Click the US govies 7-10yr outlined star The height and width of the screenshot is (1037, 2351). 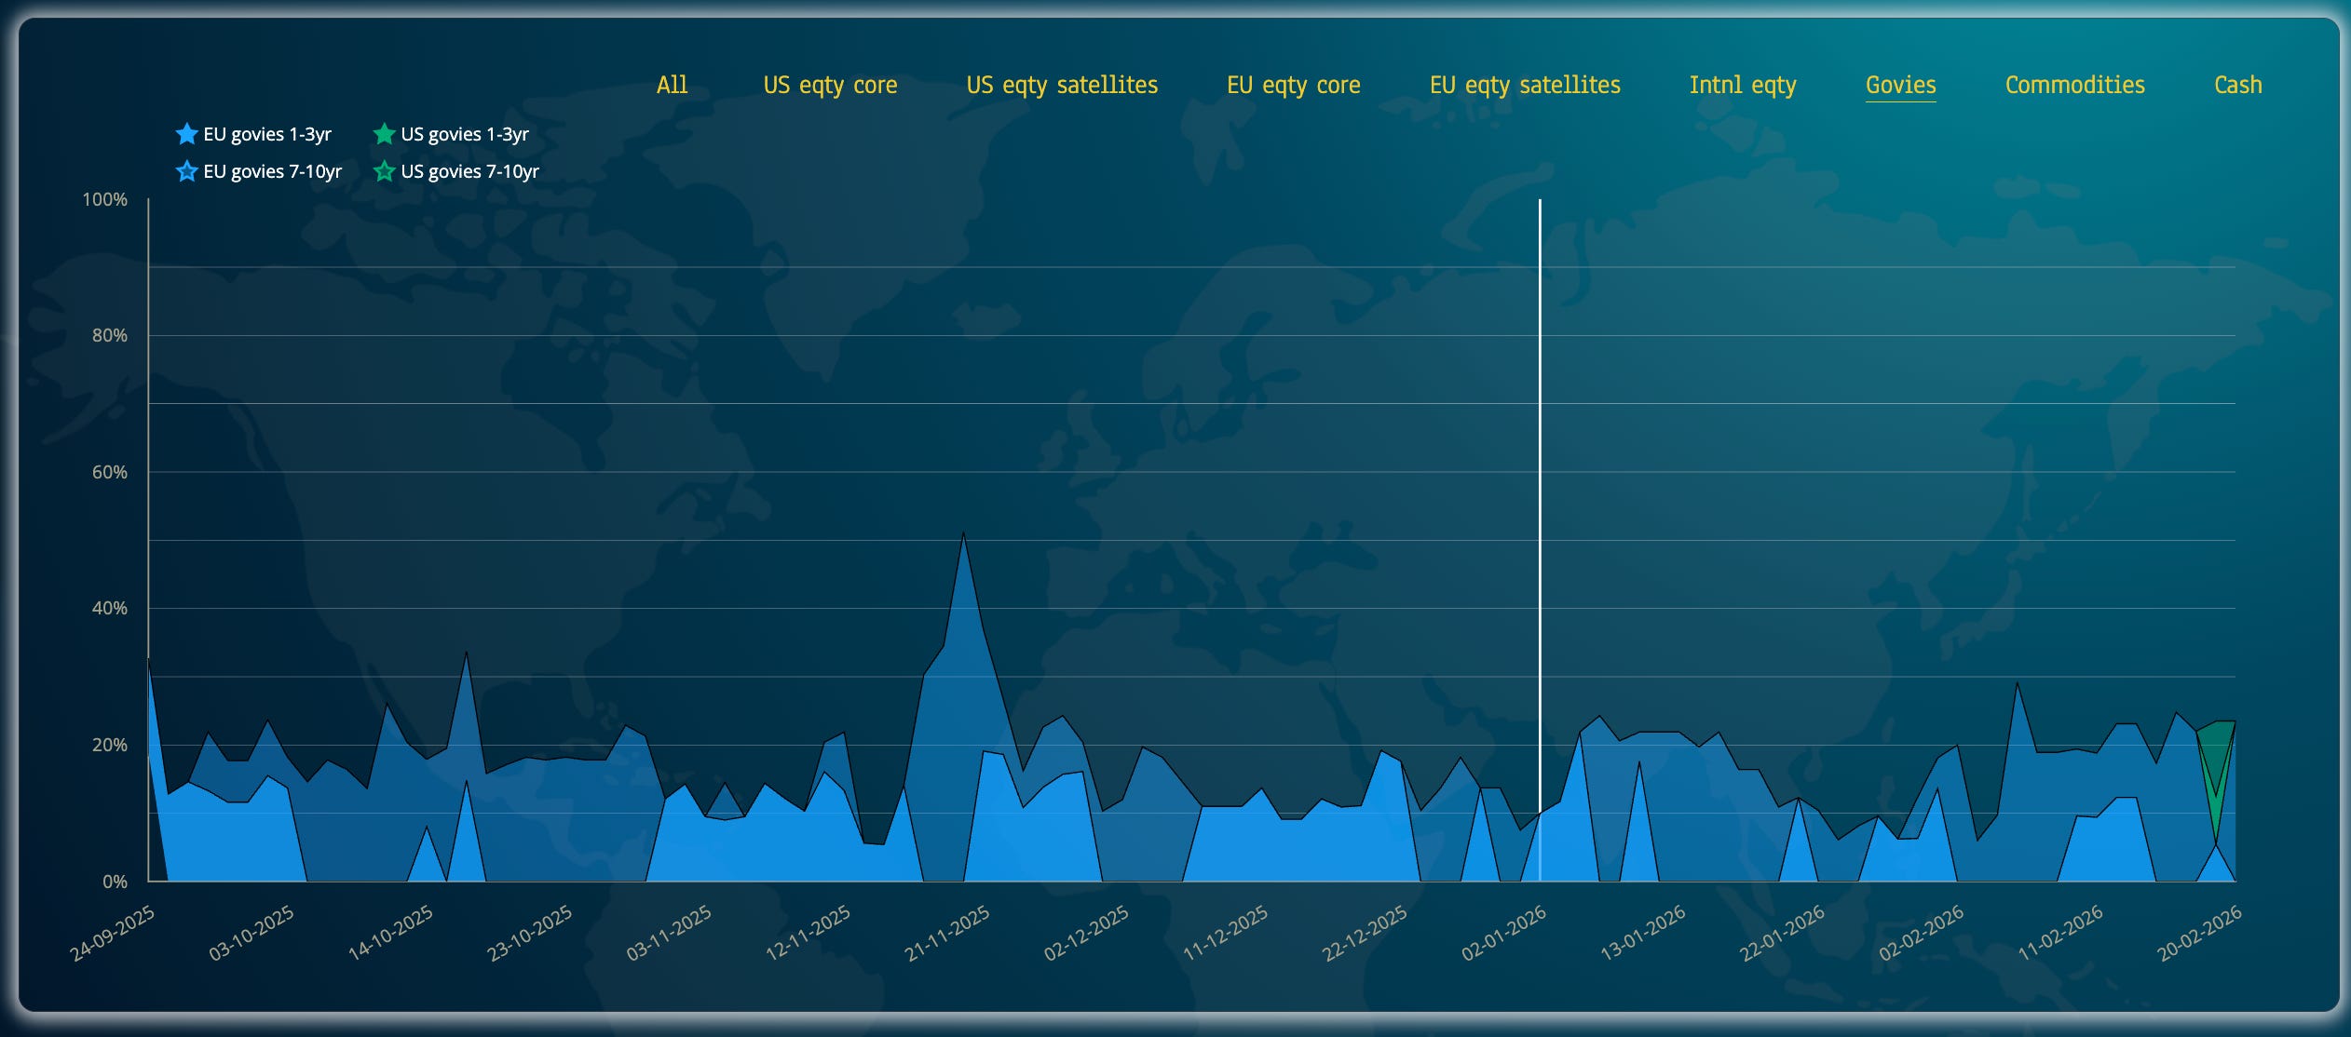click(x=384, y=171)
